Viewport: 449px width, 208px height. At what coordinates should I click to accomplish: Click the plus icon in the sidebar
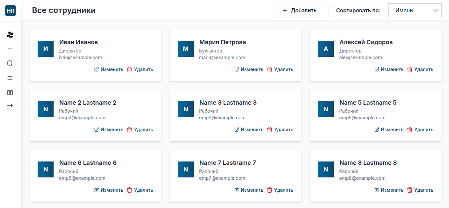pyautogui.click(x=10, y=49)
